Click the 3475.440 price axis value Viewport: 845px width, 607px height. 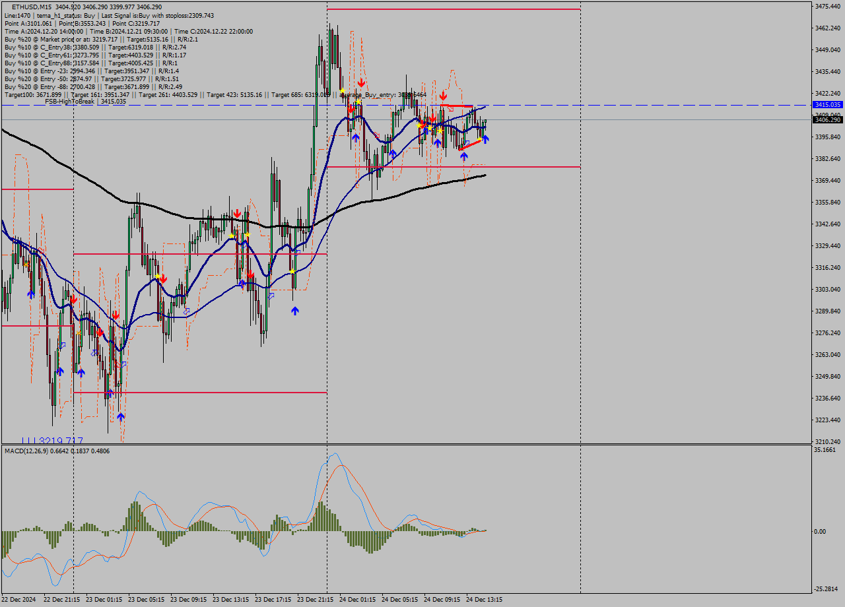[x=827, y=6]
